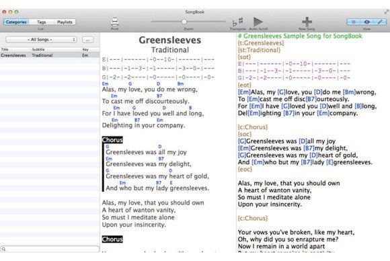The height and width of the screenshot is (261, 390).
Task: Click viewer line 'To cast me off discourteously.'
Action: (x=145, y=101)
